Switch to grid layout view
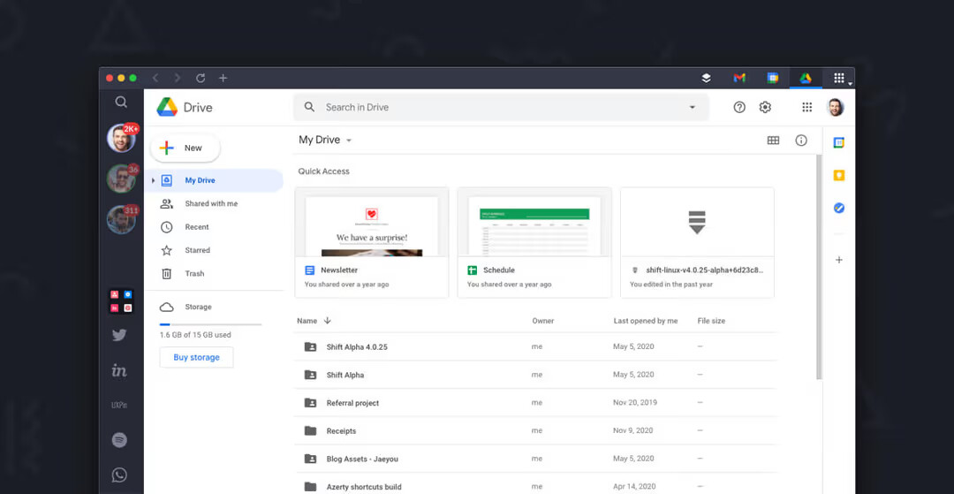The width and height of the screenshot is (954, 494). coord(773,141)
